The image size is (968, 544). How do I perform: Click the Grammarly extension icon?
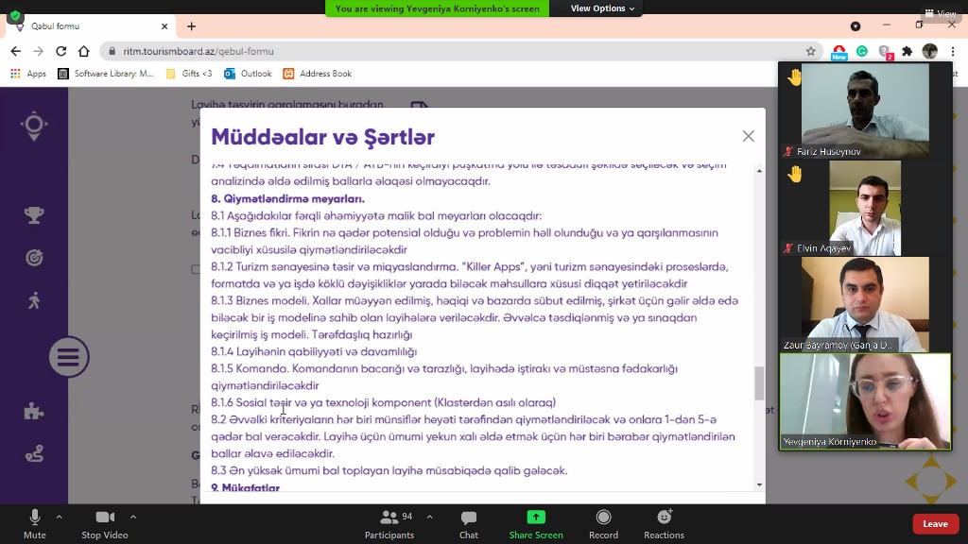click(x=862, y=51)
